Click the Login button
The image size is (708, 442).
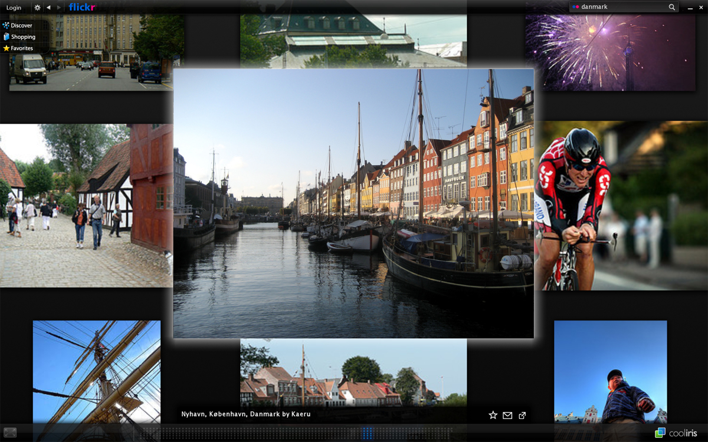[14, 8]
